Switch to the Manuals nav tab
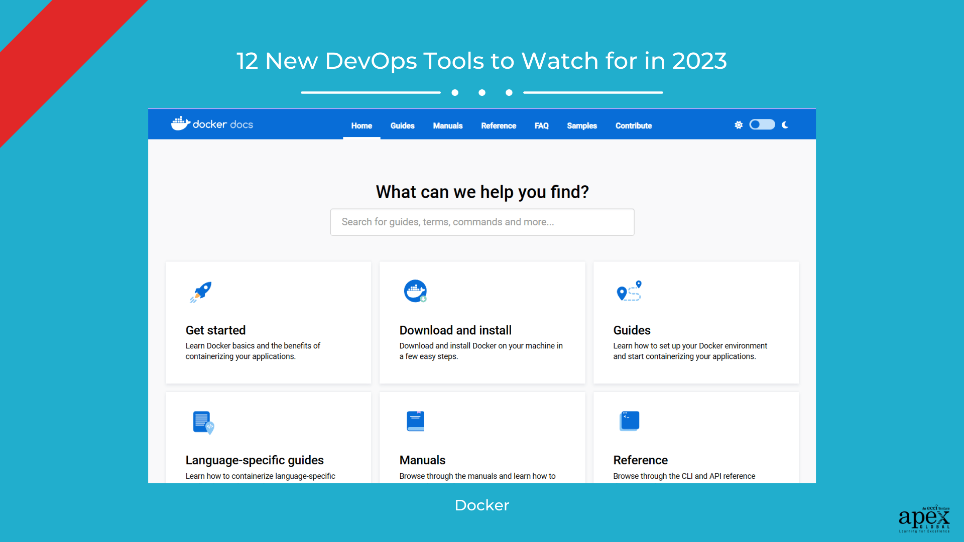 pyautogui.click(x=447, y=126)
